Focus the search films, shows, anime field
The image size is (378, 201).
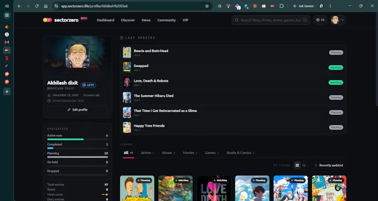pos(271,20)
